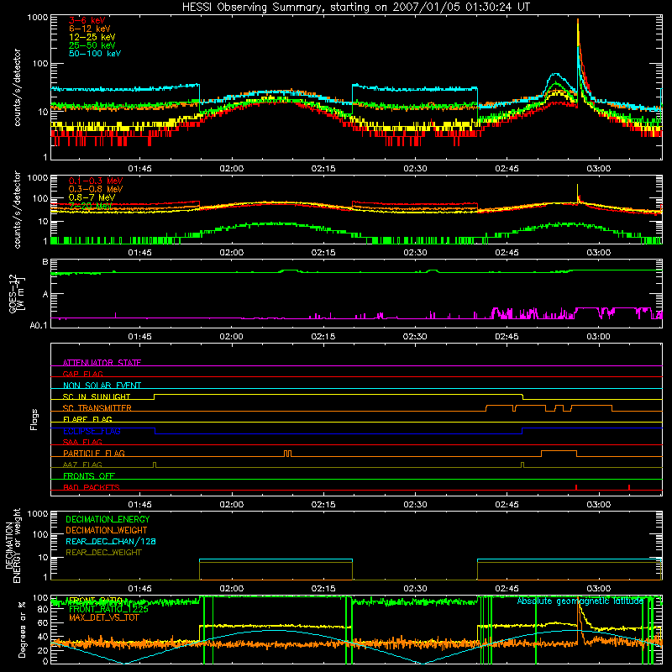Select the 0.1-0.3 MeV legend label
The height and width of the screenshot is (672, 672).
(96, 181)
